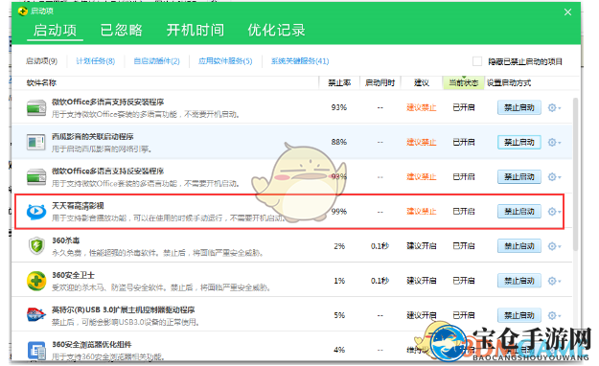Viewport: 599px width, 366px height.
Task: Sort by the 启动用时 column header
Action: click(x=380, y=83)
